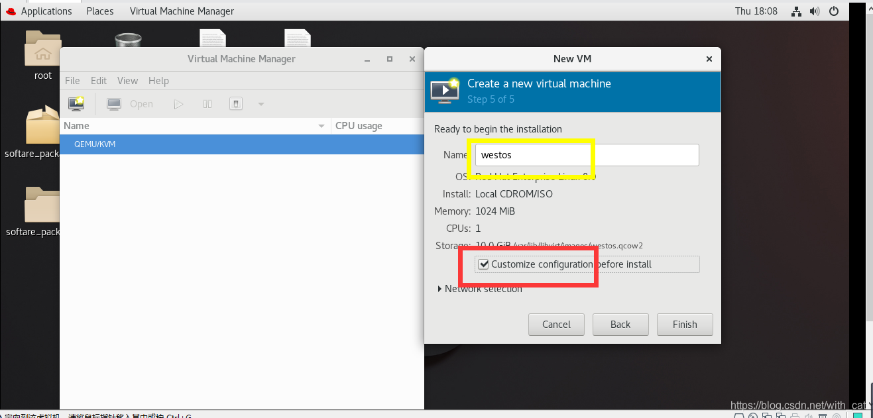This screenshot has height=418, width=873.
Task: Click the 1024 MiB memory value
Action: coord(495,211)
